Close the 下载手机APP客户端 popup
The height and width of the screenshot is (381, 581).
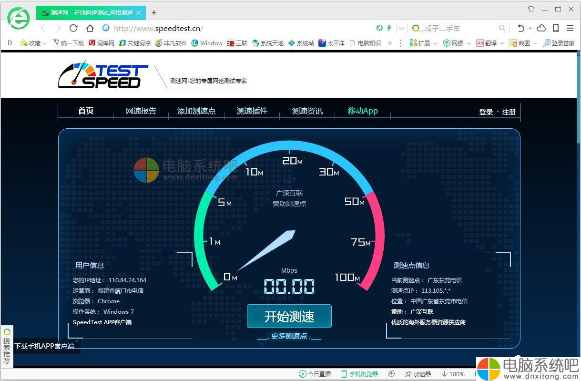tap(77, 341)
